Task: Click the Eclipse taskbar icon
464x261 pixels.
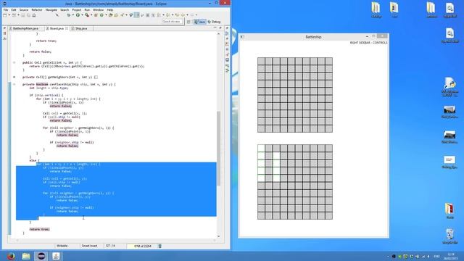Action: 41,256
